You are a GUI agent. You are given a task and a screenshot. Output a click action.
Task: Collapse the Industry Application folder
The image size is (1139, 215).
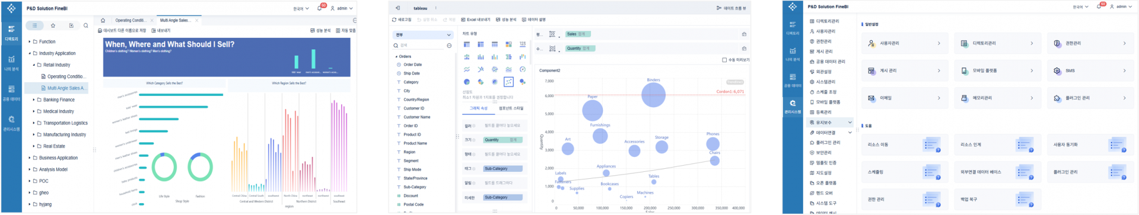click(29, 53)
